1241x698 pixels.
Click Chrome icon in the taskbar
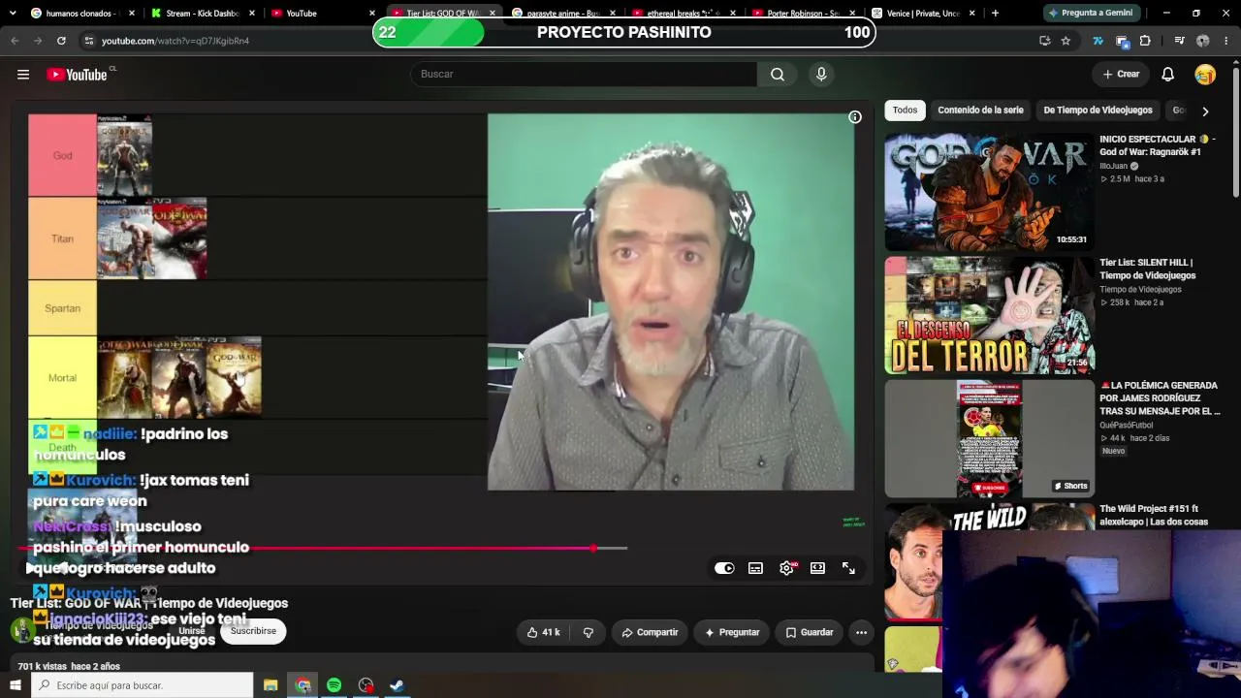point(302,685)
